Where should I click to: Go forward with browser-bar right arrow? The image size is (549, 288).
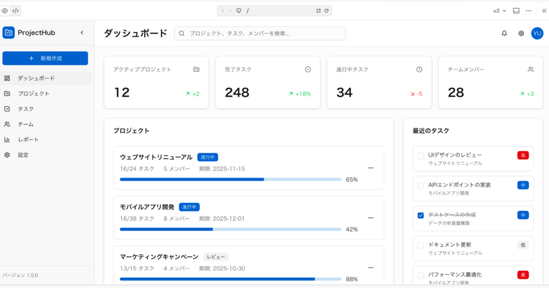[230, 11]
